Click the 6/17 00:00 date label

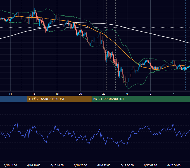(127, 165)
